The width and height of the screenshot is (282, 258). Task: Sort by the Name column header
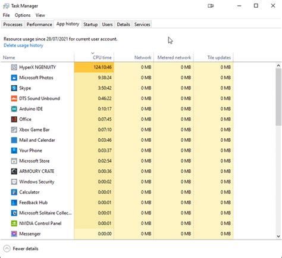coord(37,57)
